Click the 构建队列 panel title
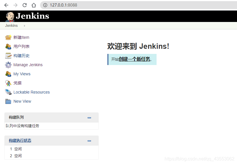Image resolution: width=237 pixels, height=164 pixels. (16, 117)
